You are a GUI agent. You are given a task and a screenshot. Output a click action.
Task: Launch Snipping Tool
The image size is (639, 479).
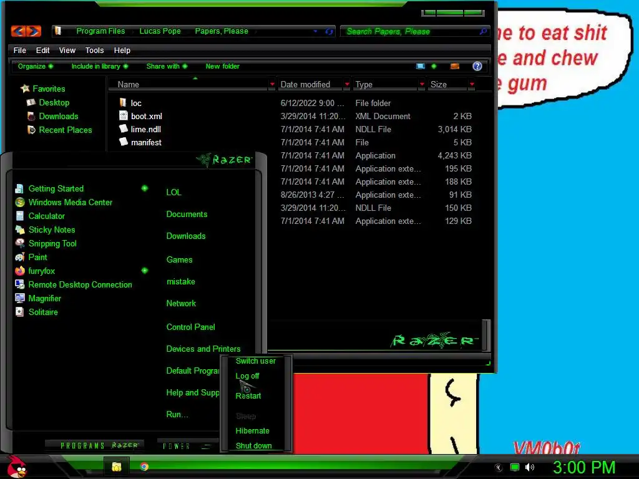pyautogui.click(x=52, y=244)
